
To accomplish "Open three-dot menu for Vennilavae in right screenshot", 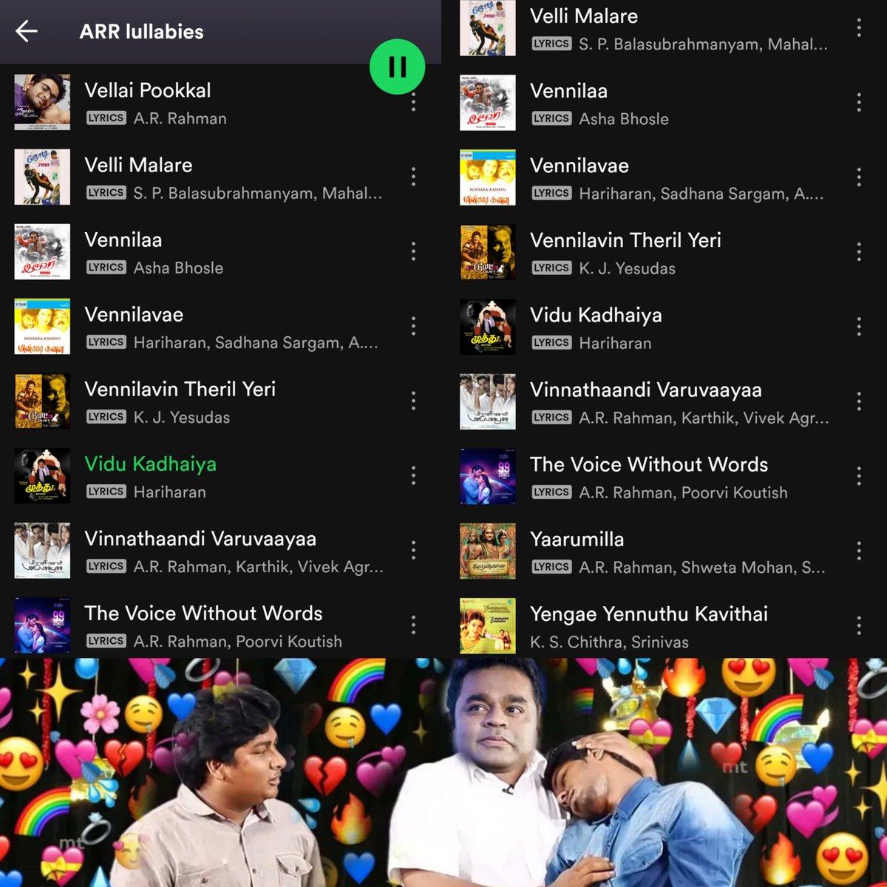I will pyautogui.click(x=859, y=177).
